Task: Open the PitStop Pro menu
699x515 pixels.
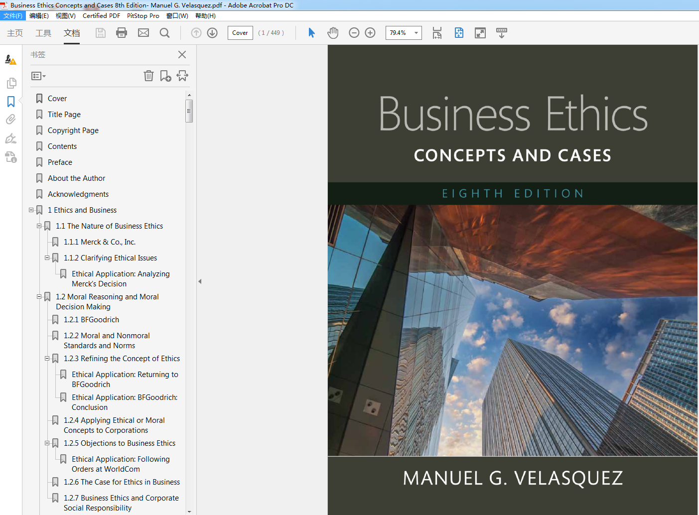Action: (143, 16)
